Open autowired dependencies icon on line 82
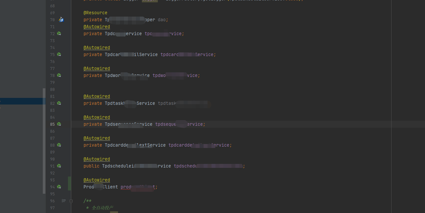Viewport: 425px width, 213px height. 59,103
